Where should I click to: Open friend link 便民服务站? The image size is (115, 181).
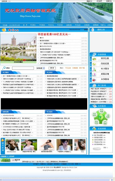pos(54,161)
